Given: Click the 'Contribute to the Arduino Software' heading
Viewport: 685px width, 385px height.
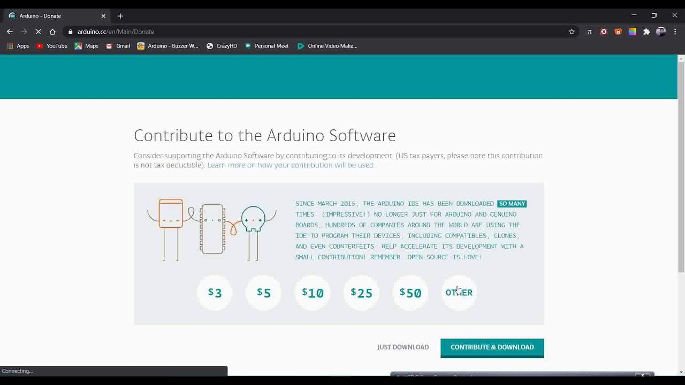Looking at the screenshot, I should pyautogui.click(x=265, y=136).
